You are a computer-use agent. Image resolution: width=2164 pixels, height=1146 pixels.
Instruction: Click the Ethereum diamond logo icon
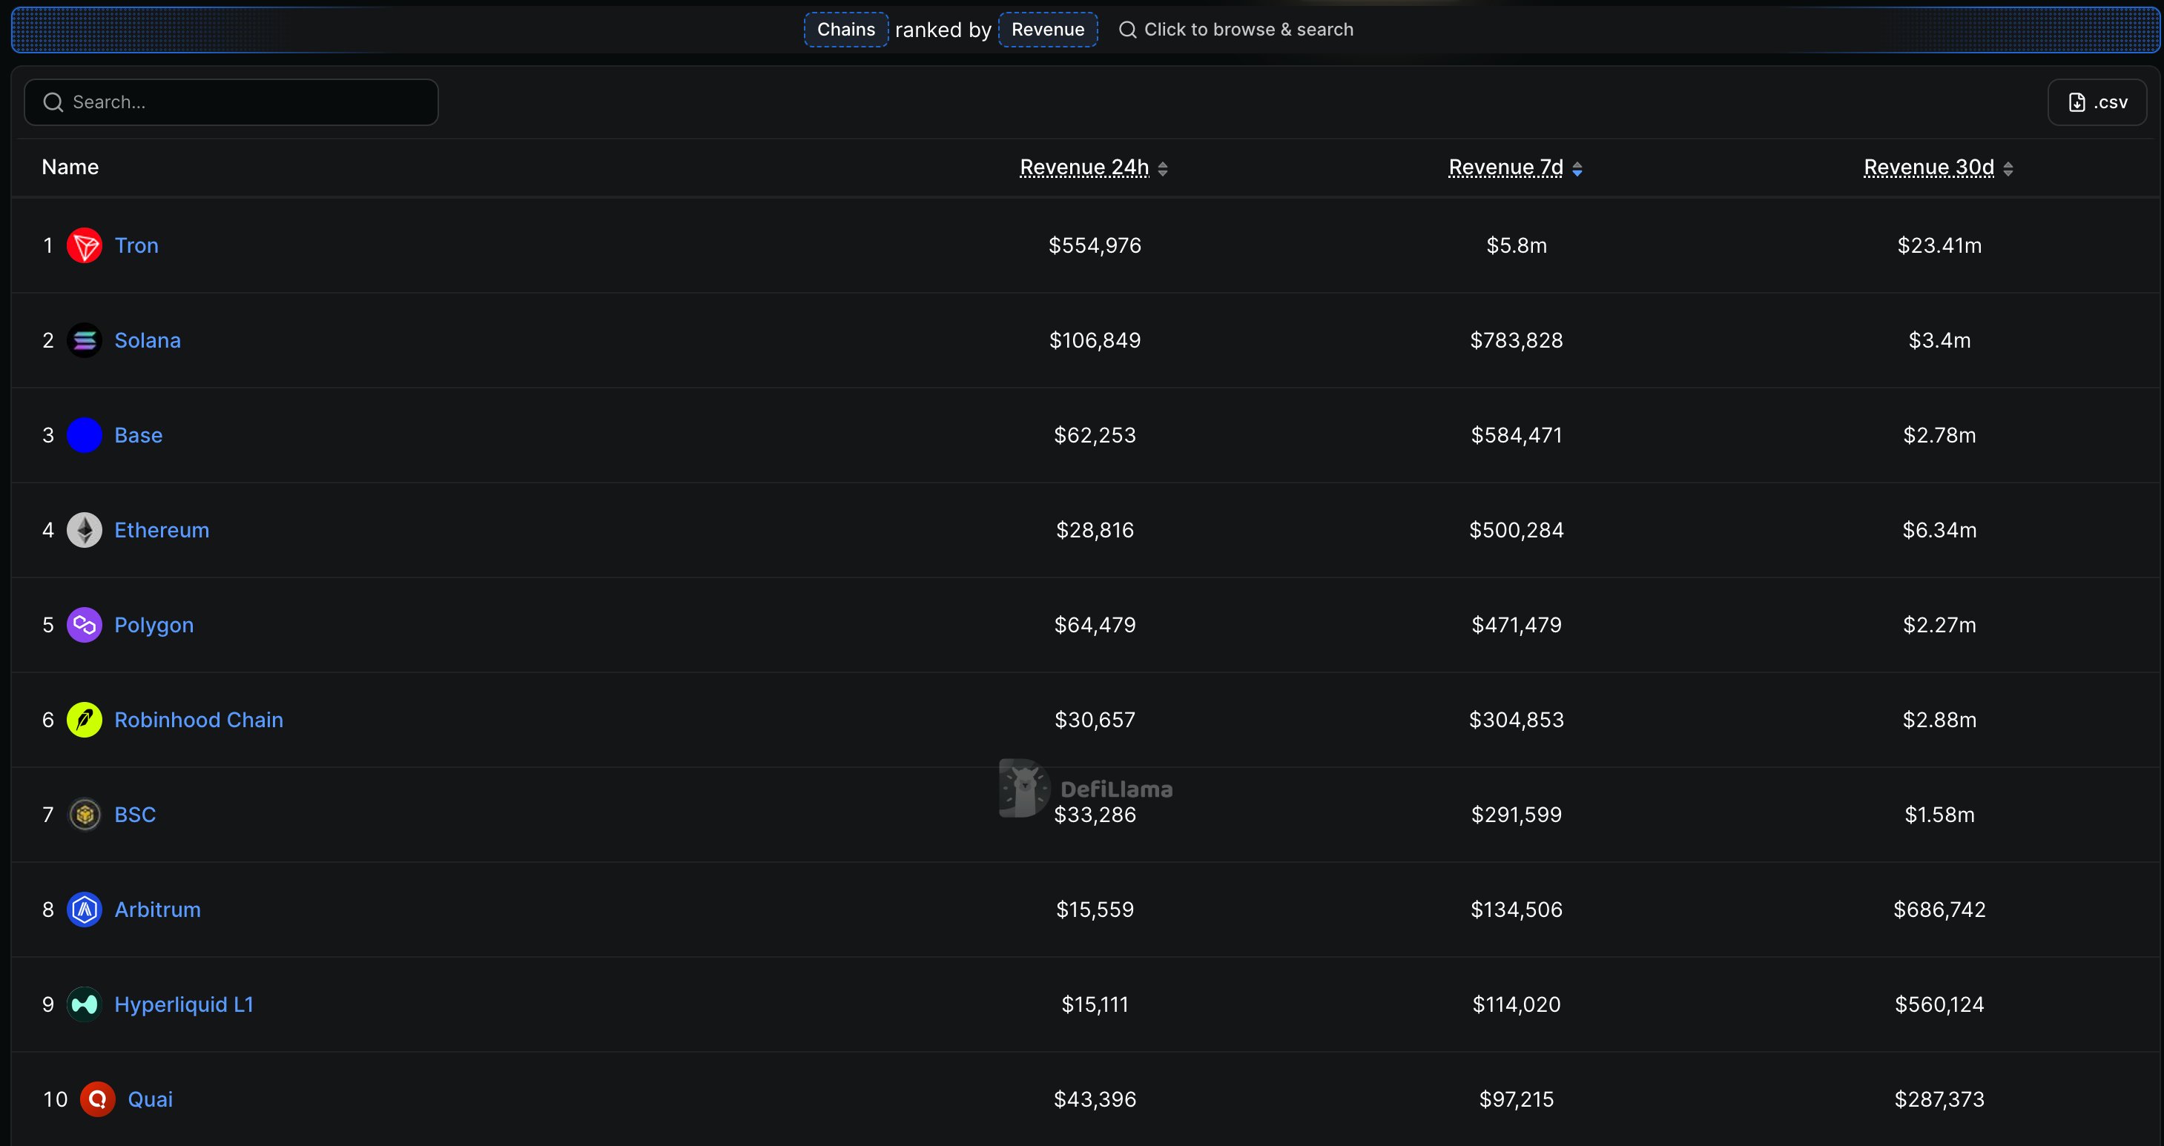click(x=84, y=530)
